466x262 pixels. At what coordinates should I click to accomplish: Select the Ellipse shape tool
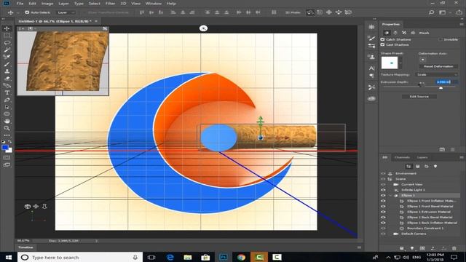(x=7, y=114)
